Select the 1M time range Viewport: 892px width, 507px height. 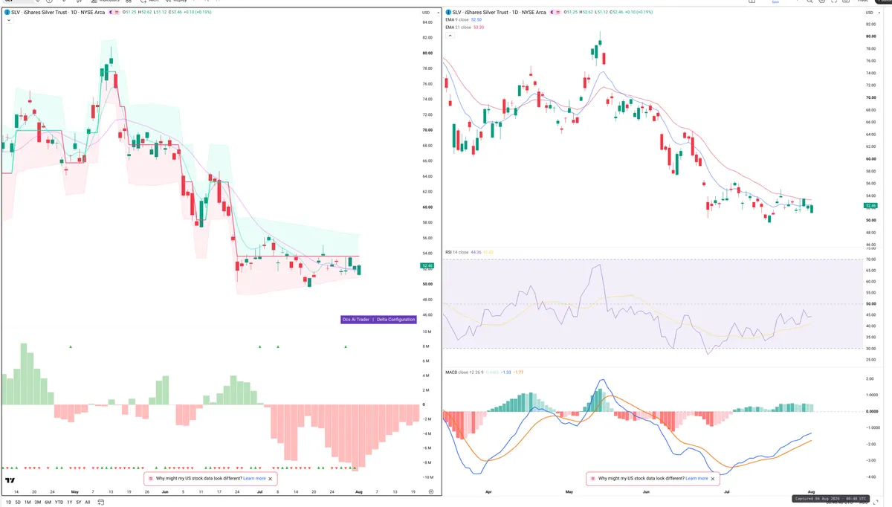tap(28, 503)
